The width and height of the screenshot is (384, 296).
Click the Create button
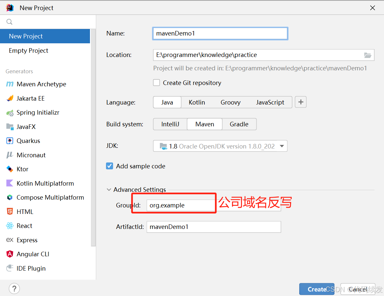[x=317, y=289]
